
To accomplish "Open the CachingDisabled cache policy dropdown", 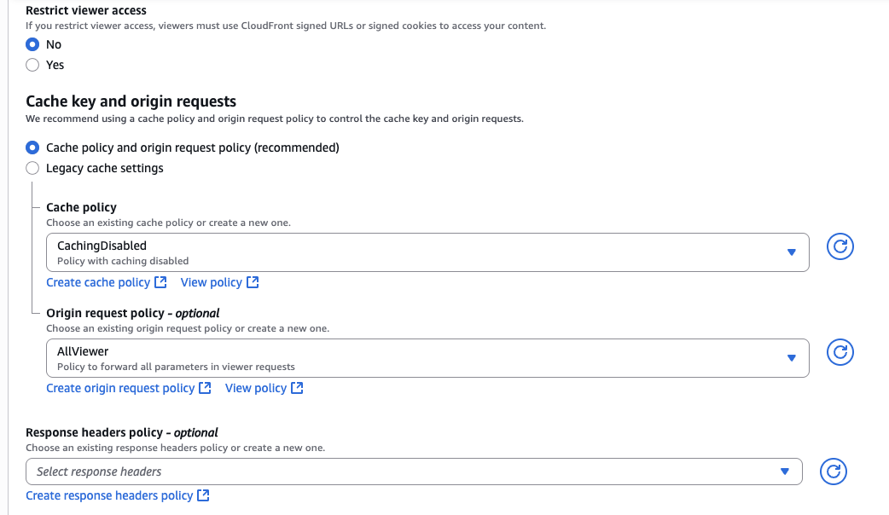I will pos(427,252).
